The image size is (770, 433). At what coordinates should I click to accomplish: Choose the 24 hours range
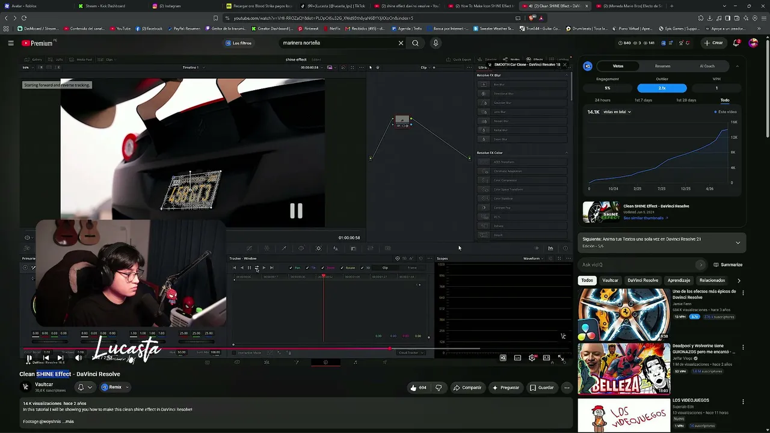coord(602,100)
